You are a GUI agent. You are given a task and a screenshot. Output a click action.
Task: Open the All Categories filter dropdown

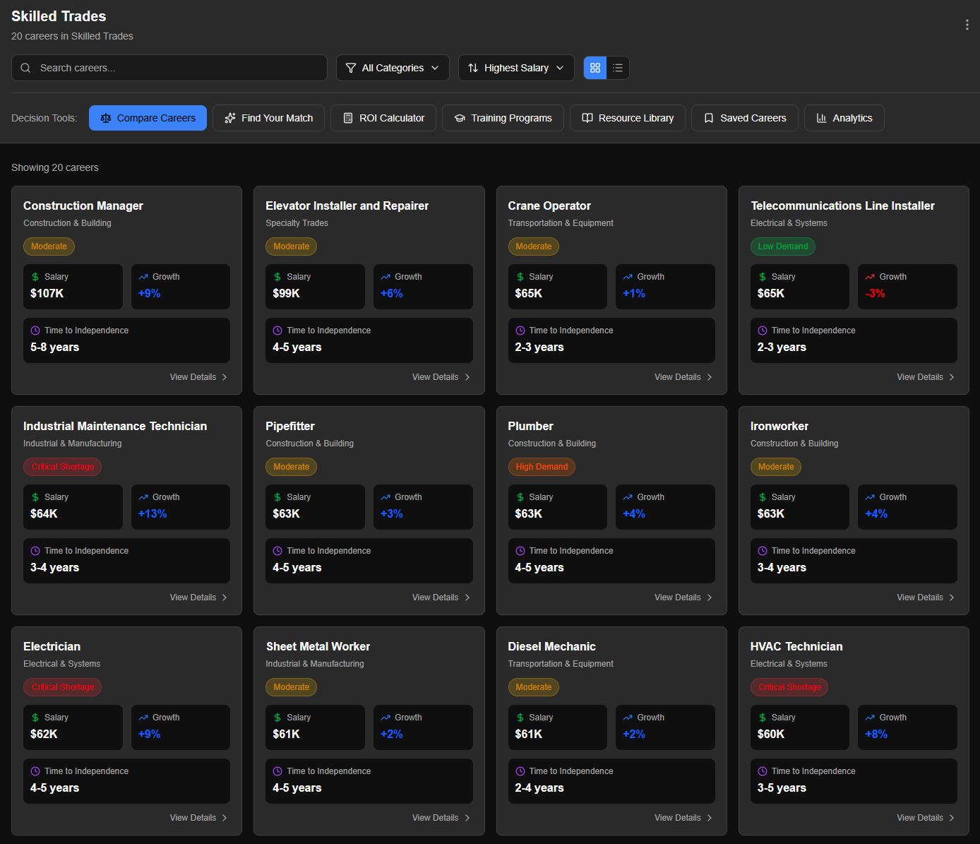(x=393, y=68)
